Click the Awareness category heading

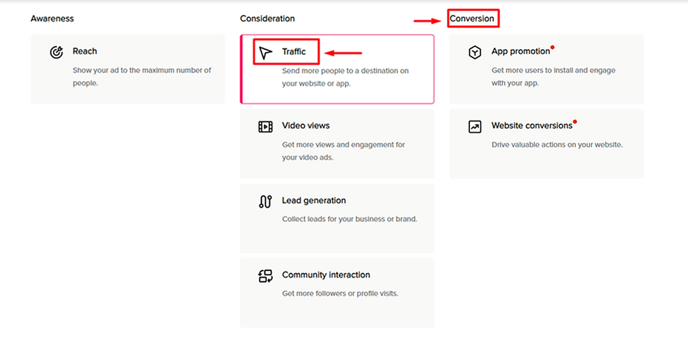[52, 19]
